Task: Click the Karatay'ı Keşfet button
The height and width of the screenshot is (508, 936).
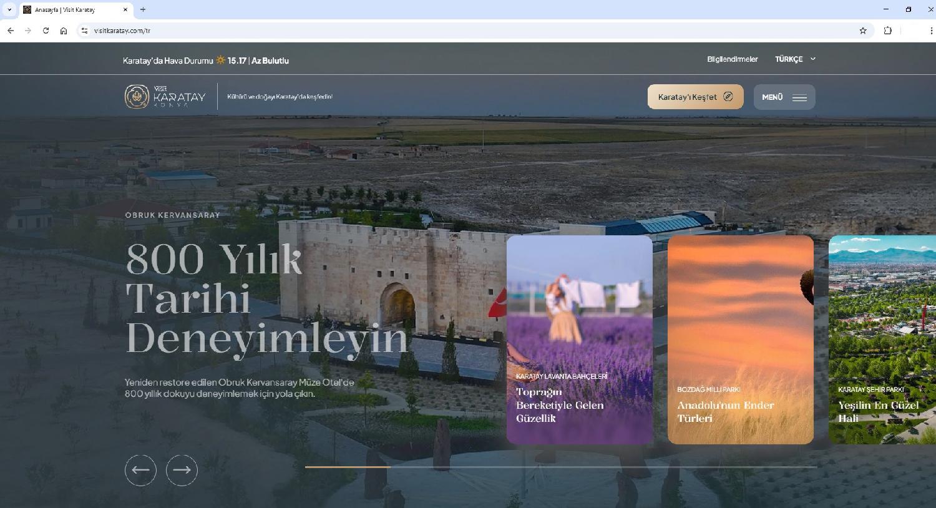Action: [695, 97]
